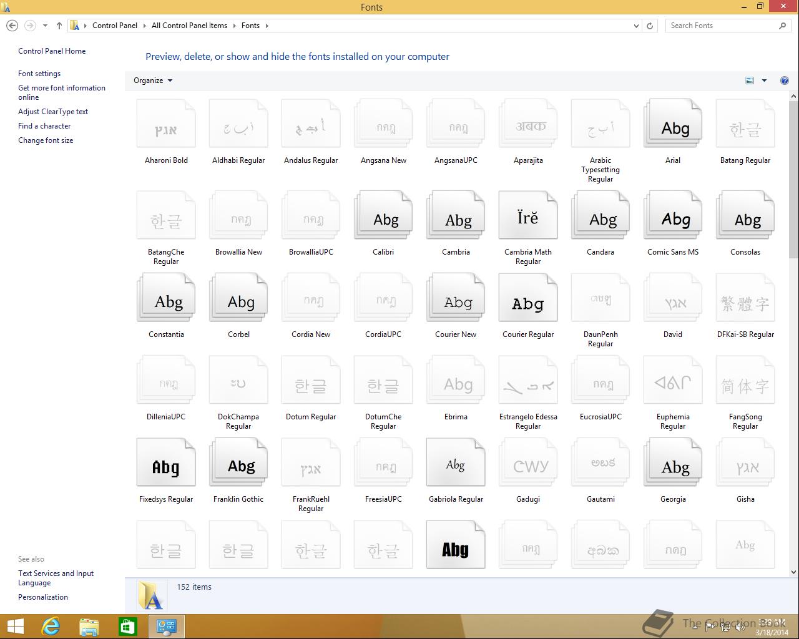The image size is (799, 639).
Task: Select the Calibri font icon
Action: tap(383, 216)
